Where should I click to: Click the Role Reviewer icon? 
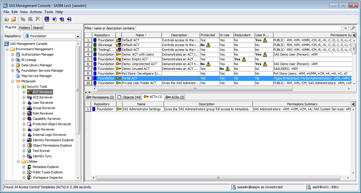pos(29,113)
